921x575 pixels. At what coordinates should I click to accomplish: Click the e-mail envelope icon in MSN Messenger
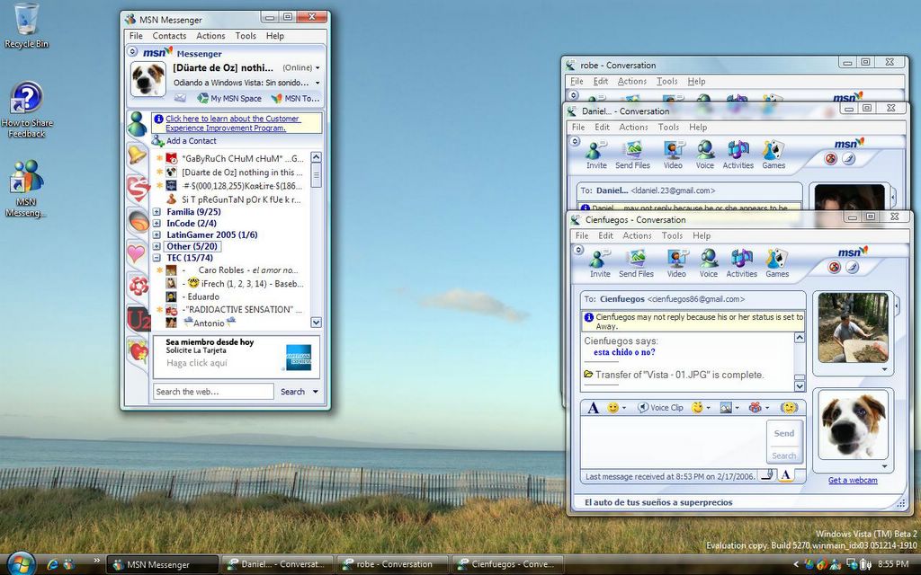click(x=180, y=98)
